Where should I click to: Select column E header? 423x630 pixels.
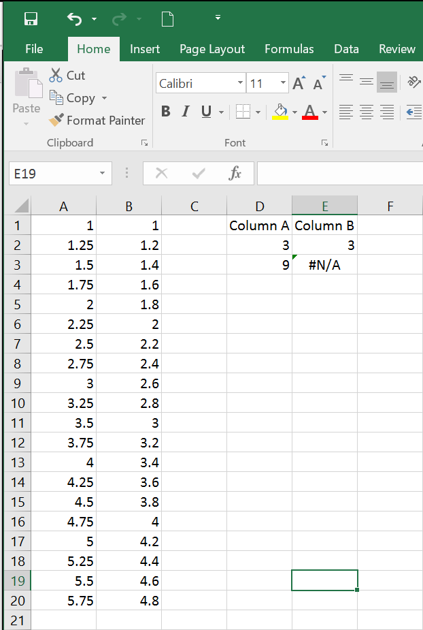pos(324,206)
